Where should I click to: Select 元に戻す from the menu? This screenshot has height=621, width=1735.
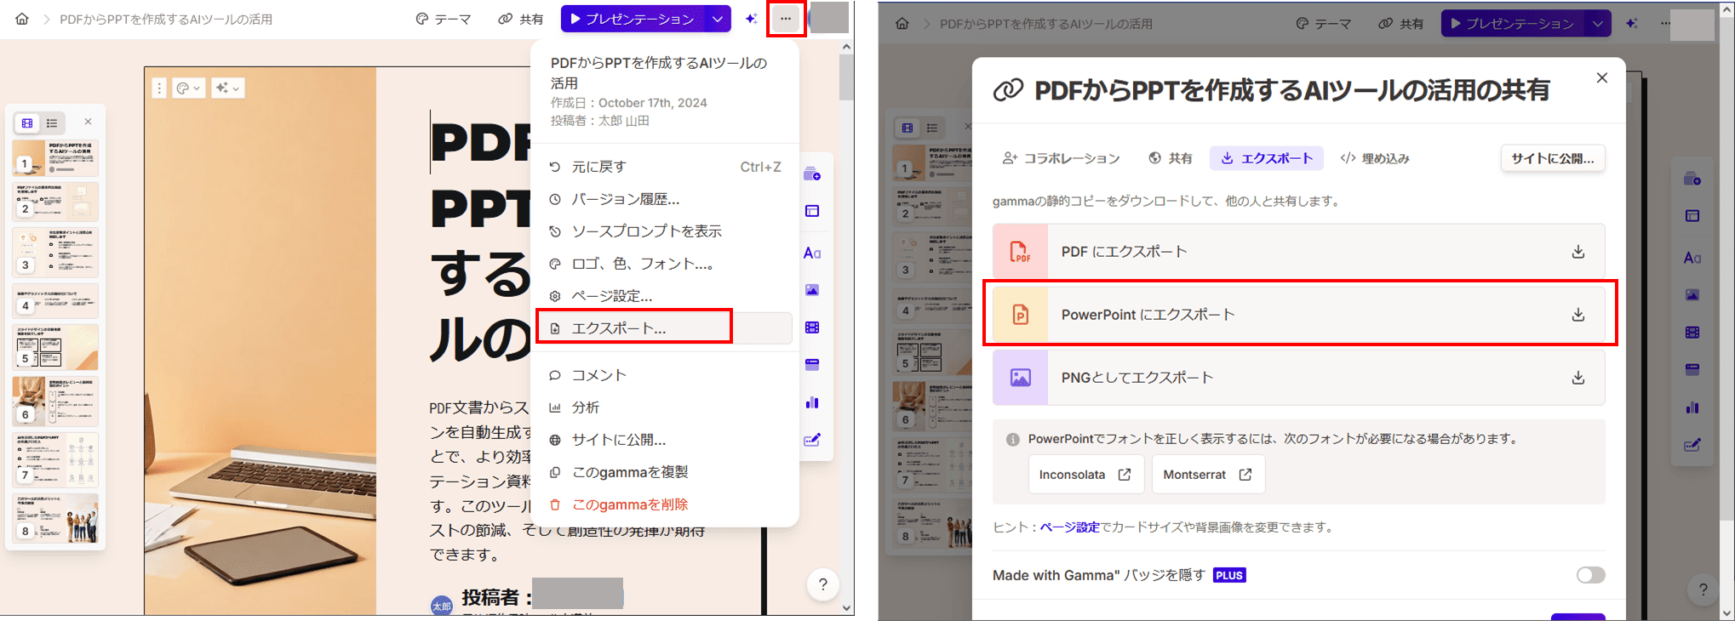tap(664, 167)
